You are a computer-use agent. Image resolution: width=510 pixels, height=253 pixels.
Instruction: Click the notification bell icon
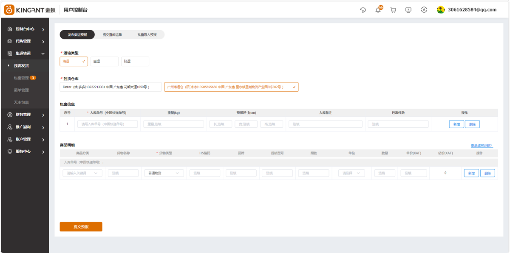378,10
